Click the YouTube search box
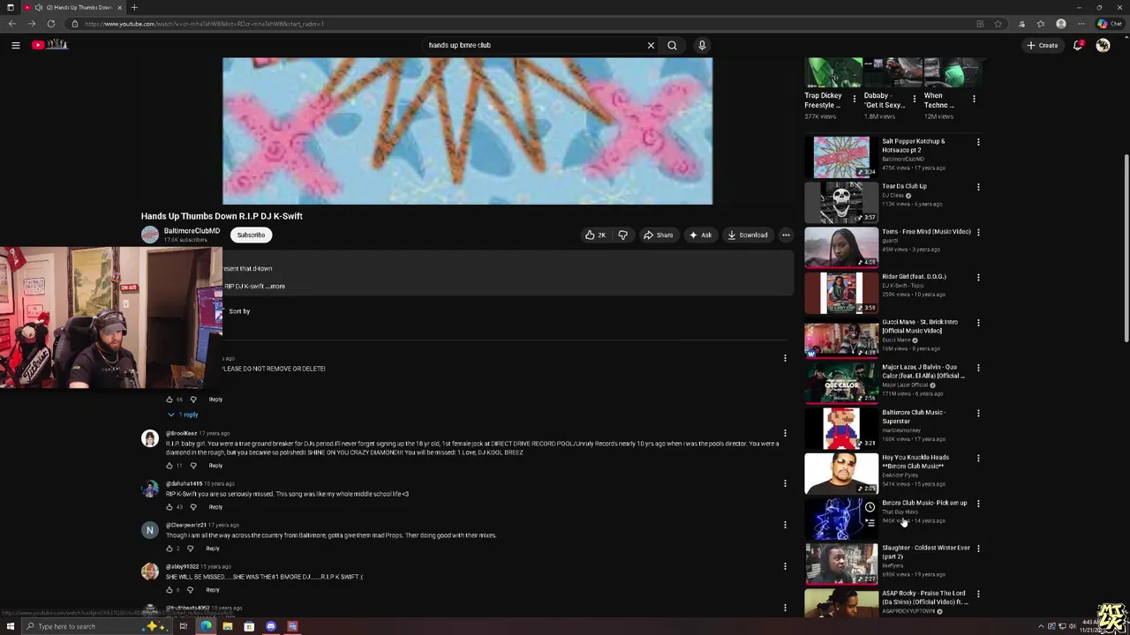Viewport: 1130px width, 635px height. click(534, 45)
